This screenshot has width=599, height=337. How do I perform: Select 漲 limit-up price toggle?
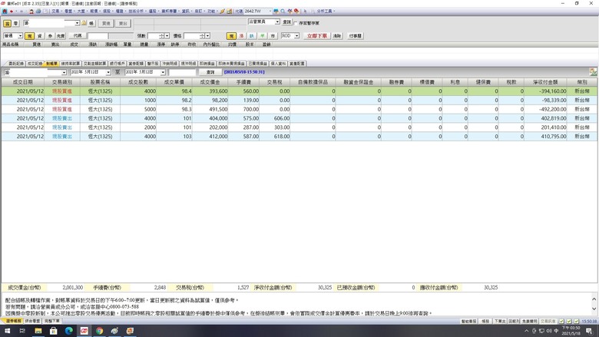(x=241, y=36)
